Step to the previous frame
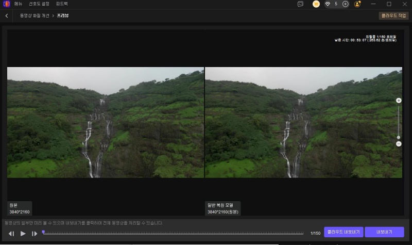This screenshot has width=412, height=245. pos(11,234)
